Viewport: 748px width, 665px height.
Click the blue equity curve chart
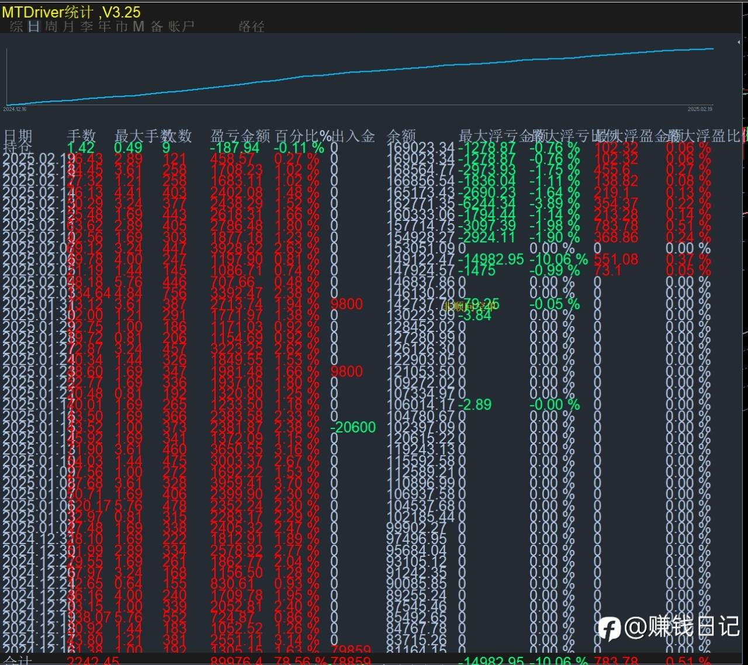[x=360, y=76]
